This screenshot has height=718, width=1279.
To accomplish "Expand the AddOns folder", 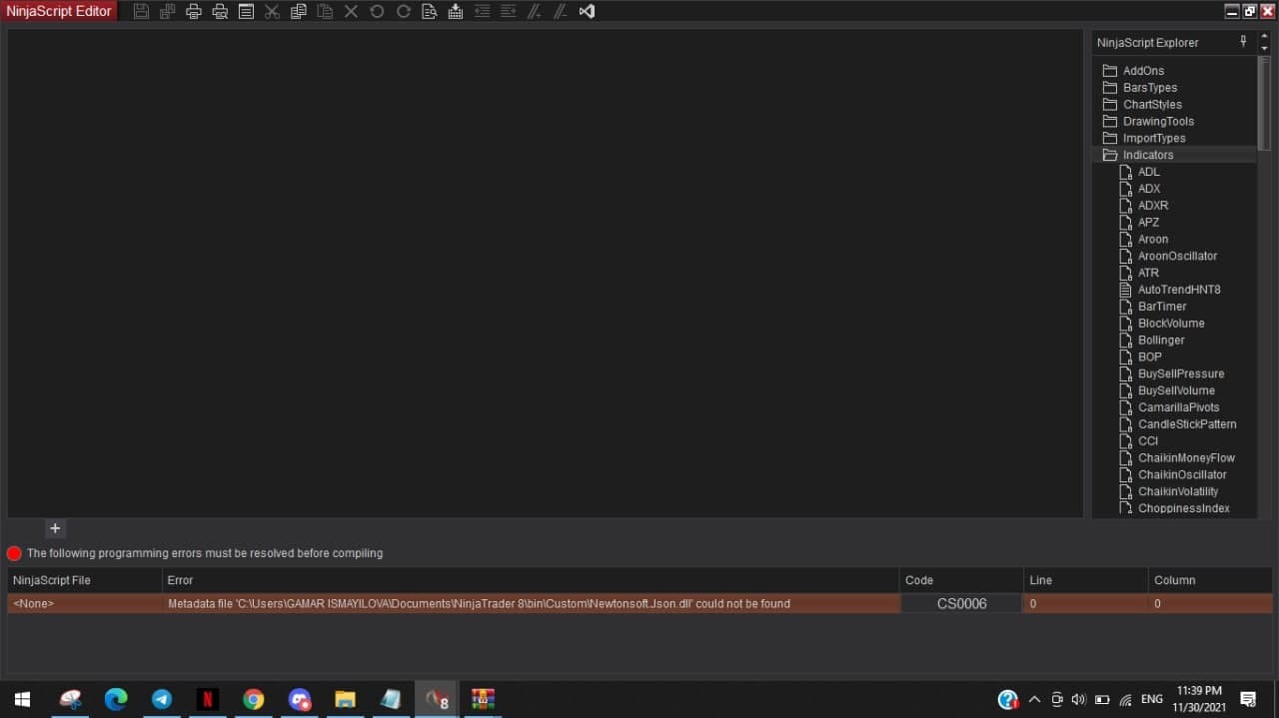I will coord(1133,71).
